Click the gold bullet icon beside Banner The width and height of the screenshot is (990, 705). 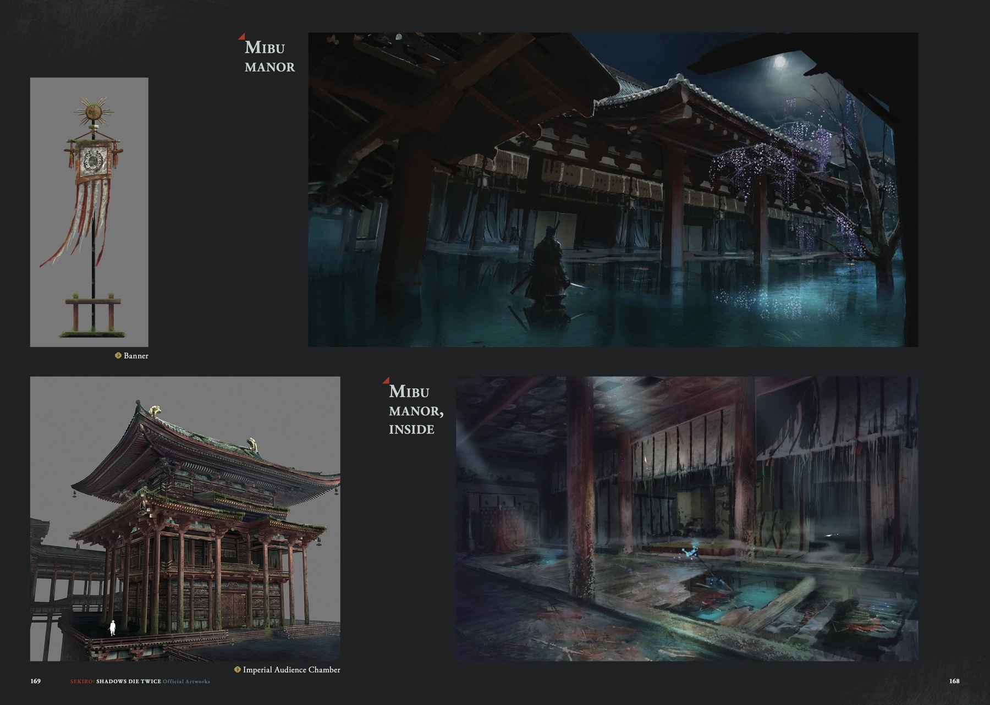(118, 356)
